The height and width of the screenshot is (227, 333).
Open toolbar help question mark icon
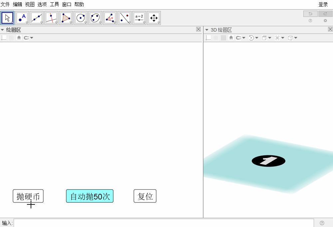(310, 21)
